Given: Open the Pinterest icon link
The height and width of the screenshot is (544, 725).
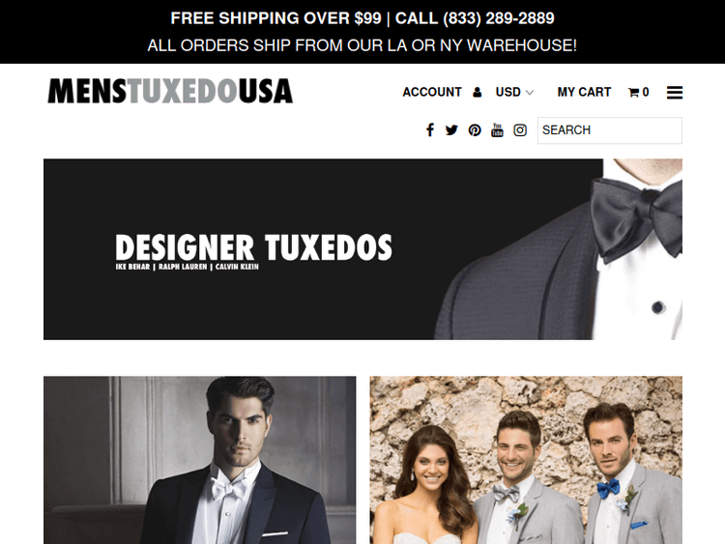Looking at the screenshot, I should click(x=475, y=130).
